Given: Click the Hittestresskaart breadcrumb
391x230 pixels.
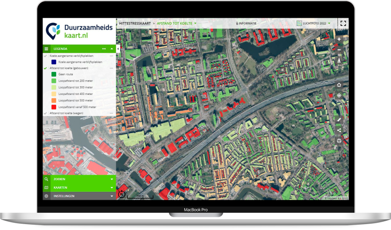Looking at the screenshot, I should 133,23.
